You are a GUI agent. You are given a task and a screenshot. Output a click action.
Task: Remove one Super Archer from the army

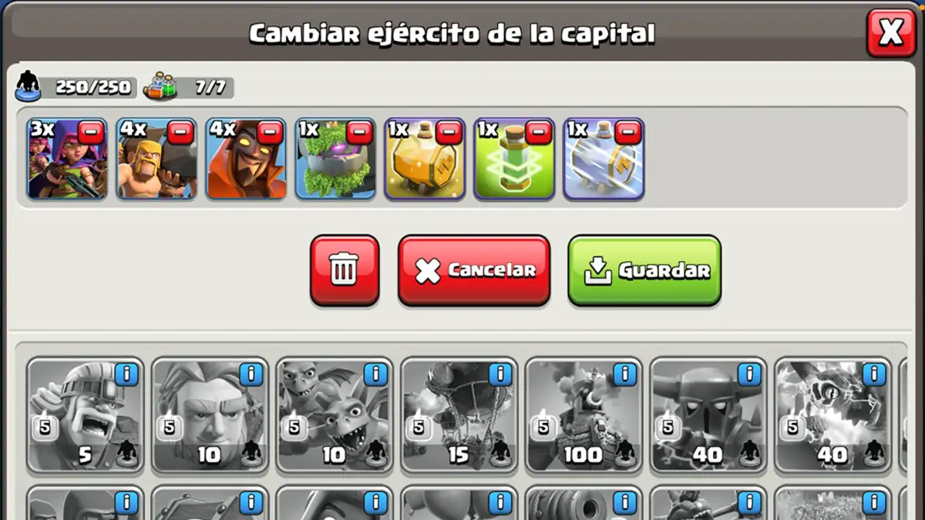pyautogui.click(x=92, y=133)
